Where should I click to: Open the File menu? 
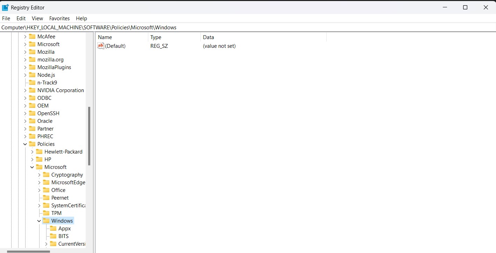(x=6, y=18)
